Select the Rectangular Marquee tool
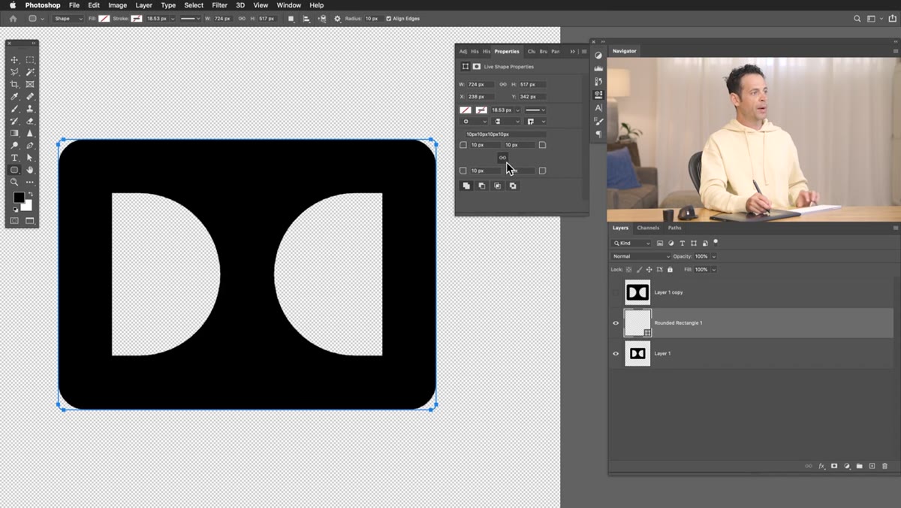 (x=30, y=59)
